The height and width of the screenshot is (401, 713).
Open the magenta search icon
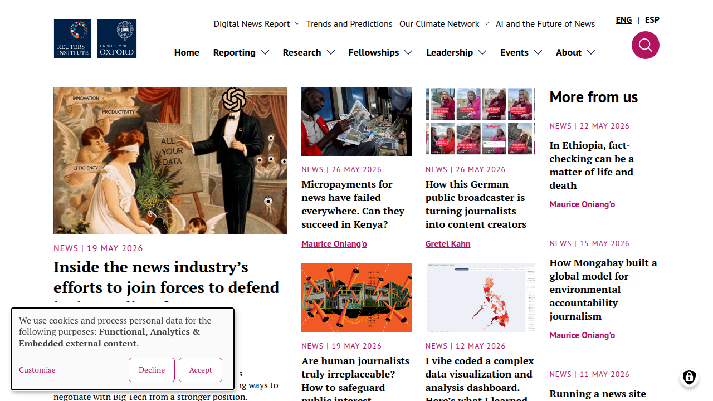tap(646, 45)
